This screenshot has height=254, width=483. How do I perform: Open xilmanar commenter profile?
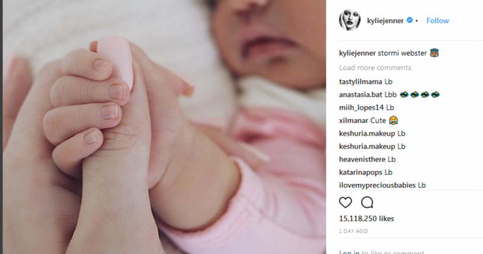coord(354,120)
